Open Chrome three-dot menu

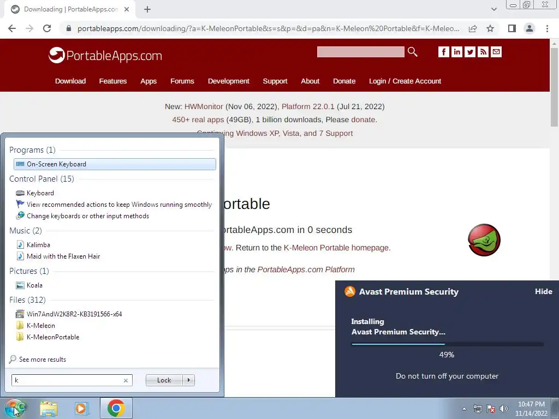547,28
